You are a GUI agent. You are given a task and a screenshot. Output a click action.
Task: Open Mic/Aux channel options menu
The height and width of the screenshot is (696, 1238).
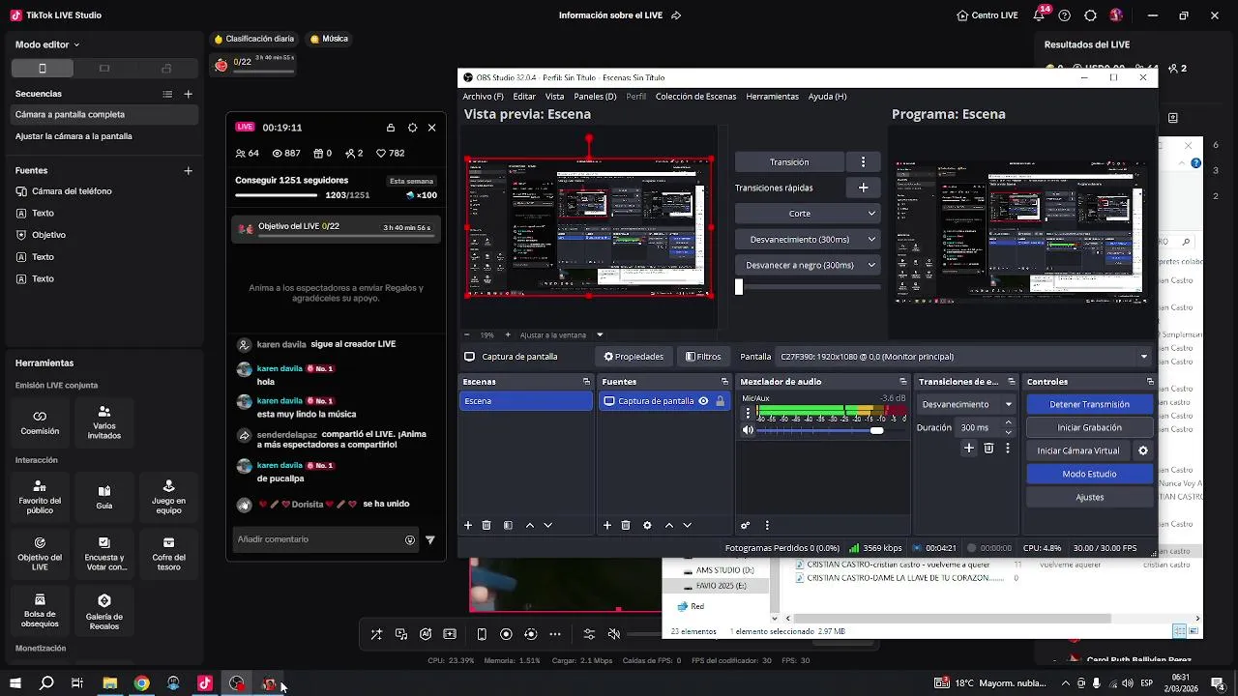pyautogui.click(x=748, y=413)
